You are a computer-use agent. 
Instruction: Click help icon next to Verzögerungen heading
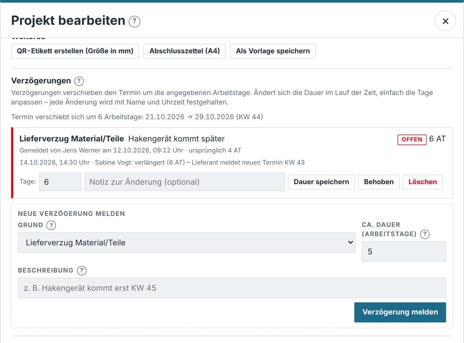pos(79,81)
